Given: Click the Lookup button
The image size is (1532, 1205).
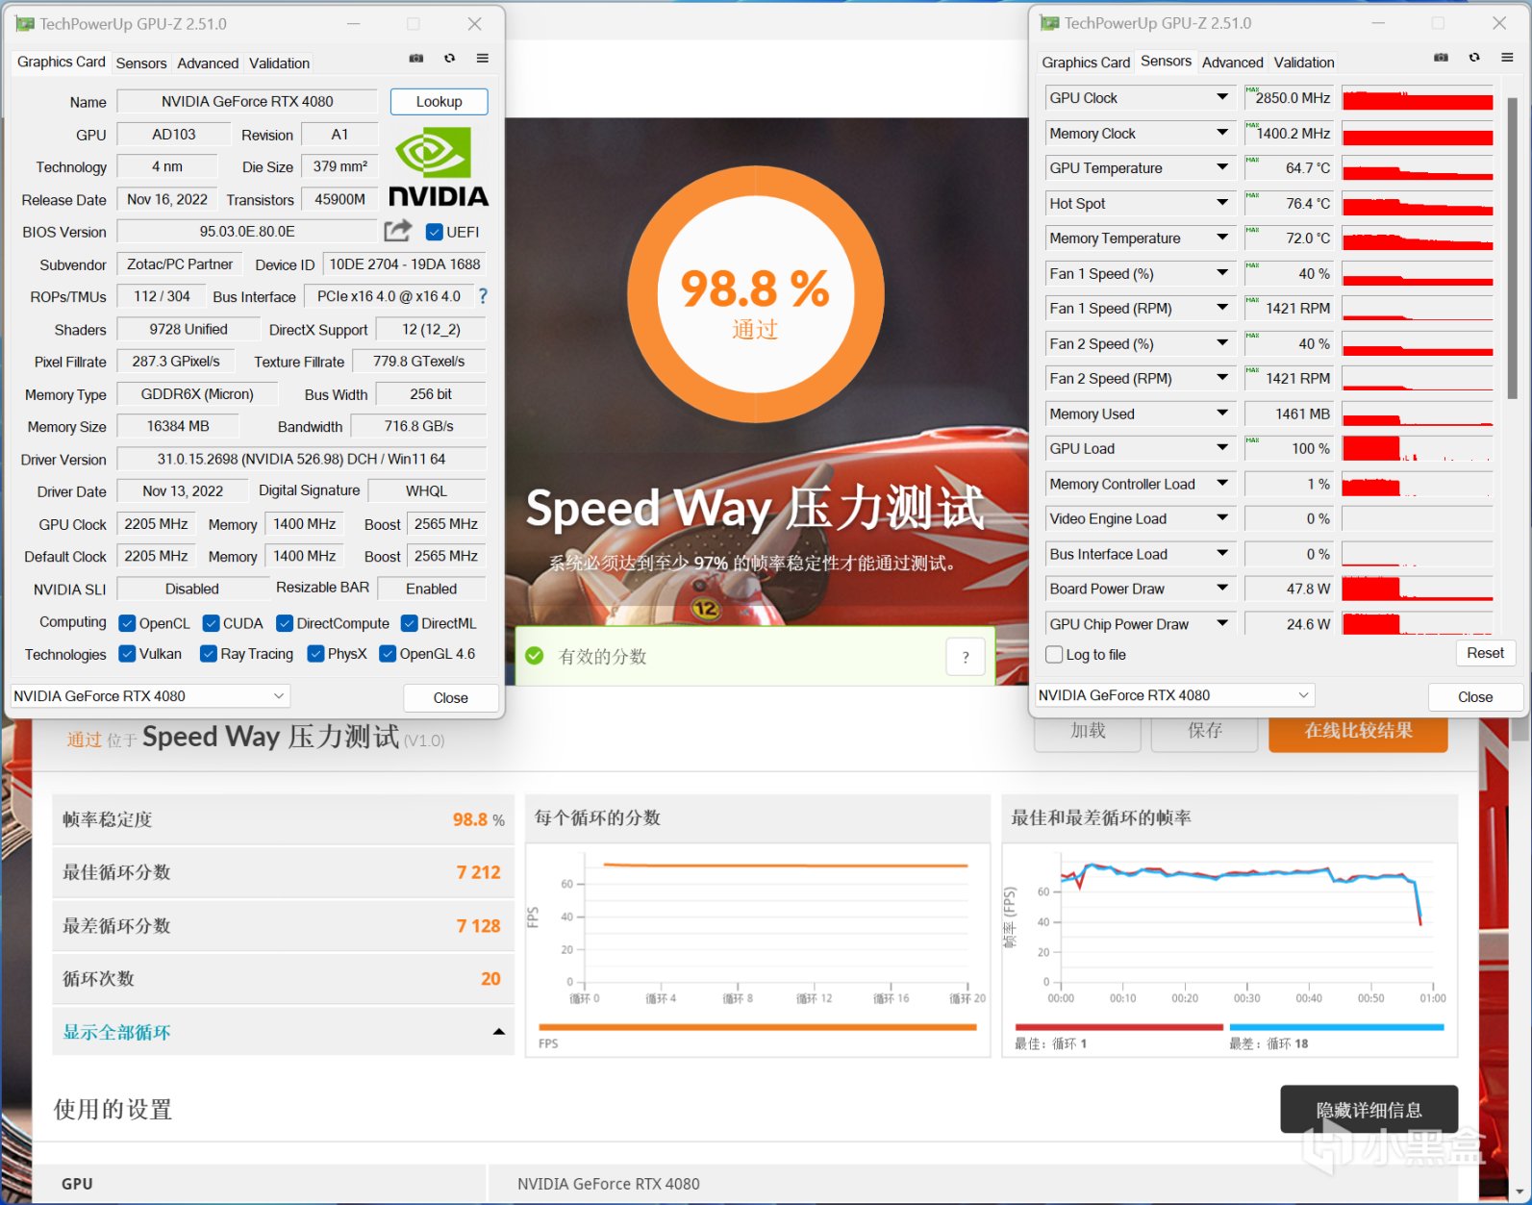Looking at the screenshot, I should tap(439, 102).
